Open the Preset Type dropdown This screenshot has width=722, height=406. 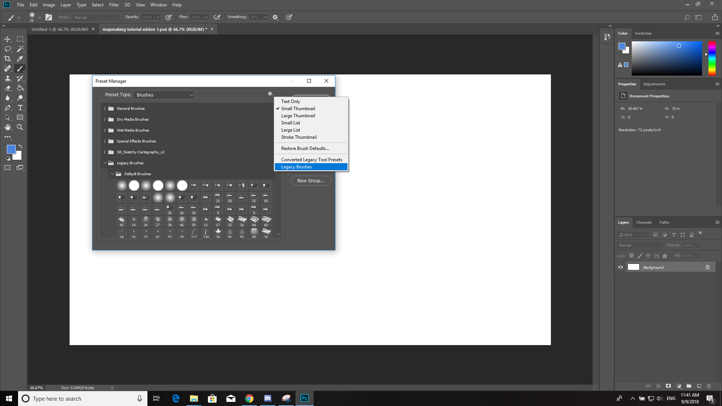coord(164,95)
